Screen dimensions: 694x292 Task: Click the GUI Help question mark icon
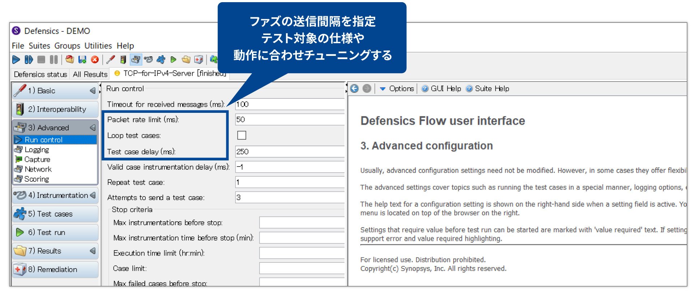pyautogui.click(x=425, y=88)
